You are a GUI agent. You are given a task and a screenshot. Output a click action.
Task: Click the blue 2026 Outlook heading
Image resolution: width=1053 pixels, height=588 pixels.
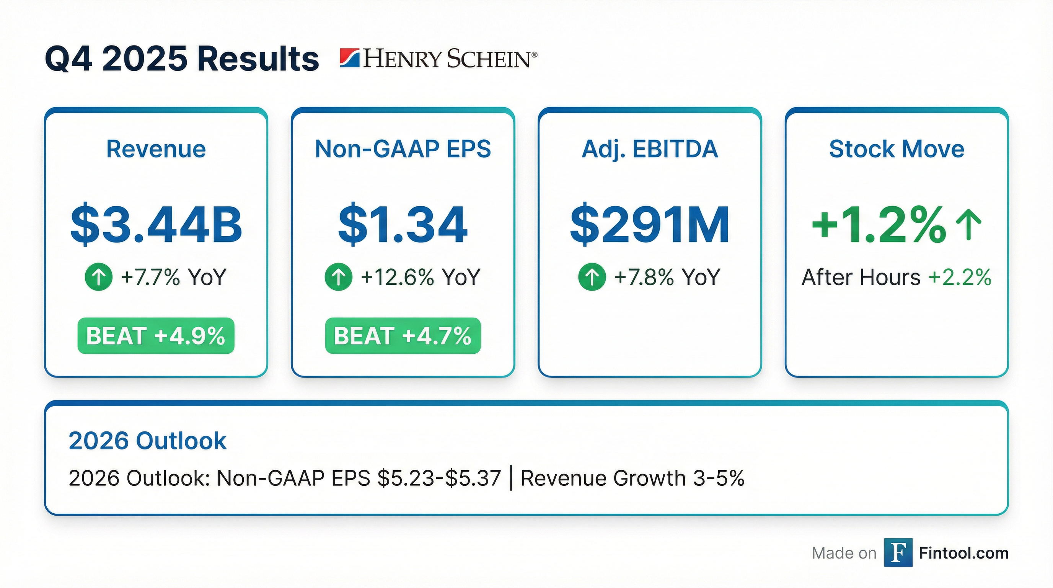148,440
